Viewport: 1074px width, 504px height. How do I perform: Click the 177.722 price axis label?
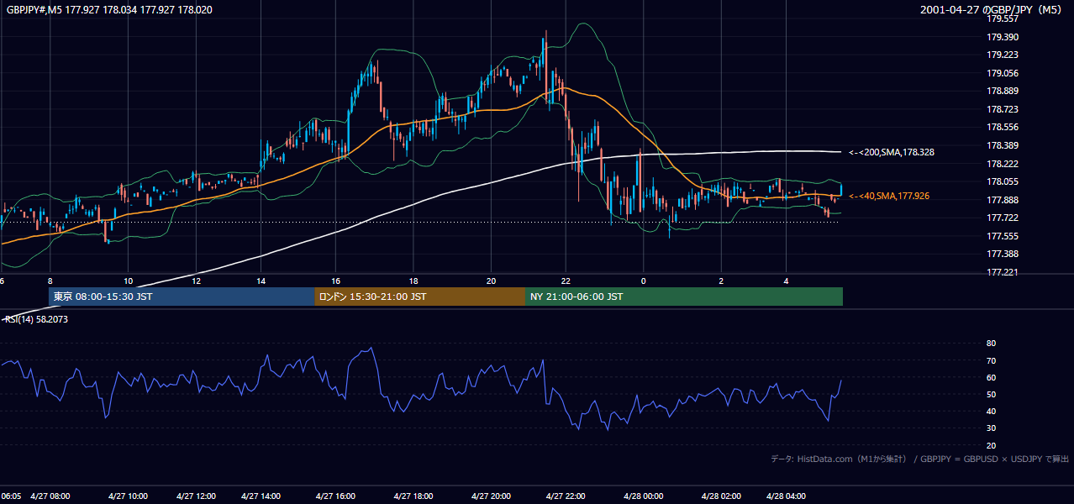[x=1003, y=218]
